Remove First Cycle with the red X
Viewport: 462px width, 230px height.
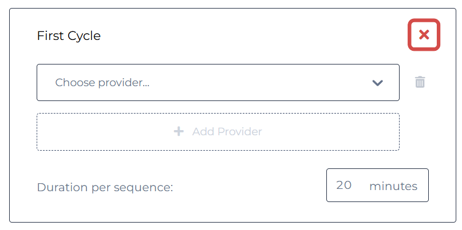[424, 35]
